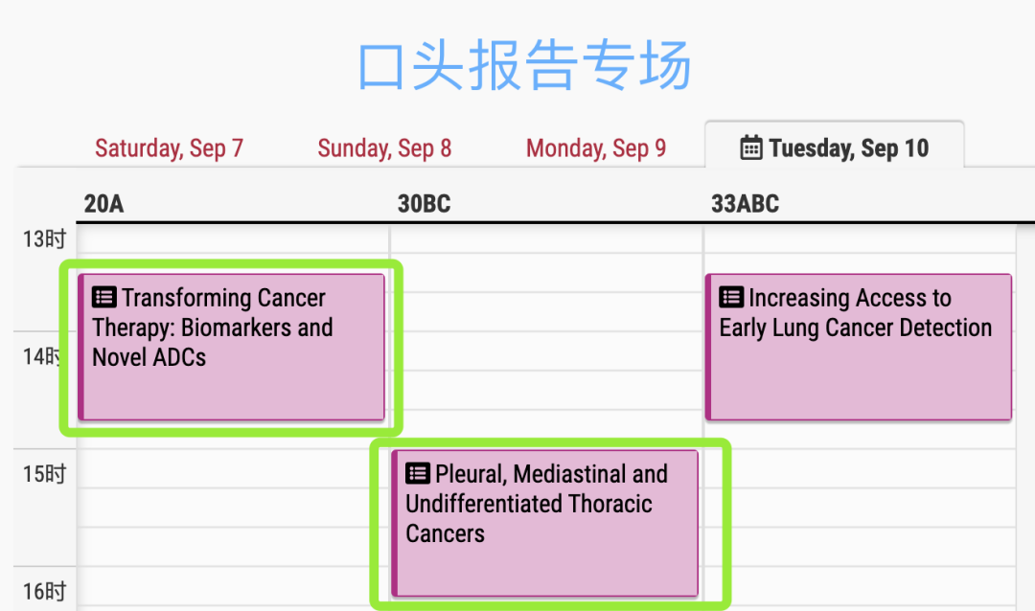The width and height of the screenshot is (1035, 611).
Task: Switch to the Saturday, Sep 7 tab
Action: pyautogui.click(x=169, y=147)
